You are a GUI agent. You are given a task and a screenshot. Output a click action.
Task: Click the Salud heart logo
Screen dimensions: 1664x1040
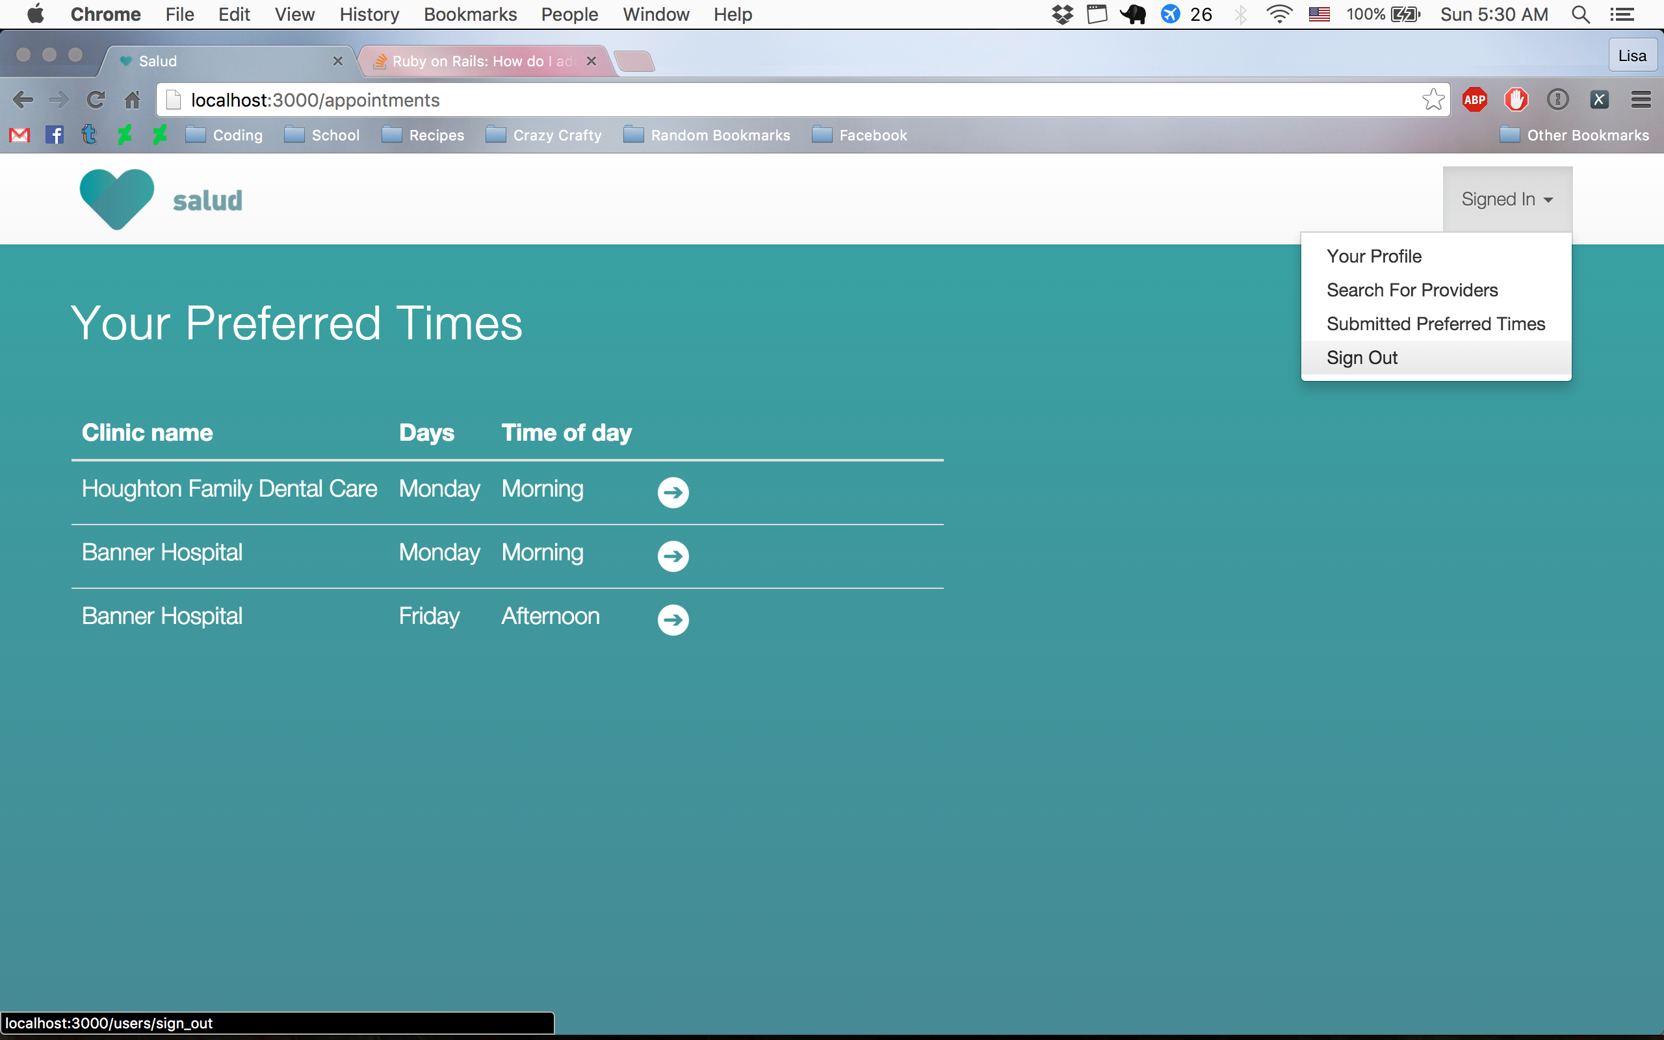click(117, 199)
